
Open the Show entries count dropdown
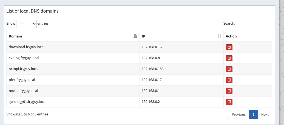[26, 24]
